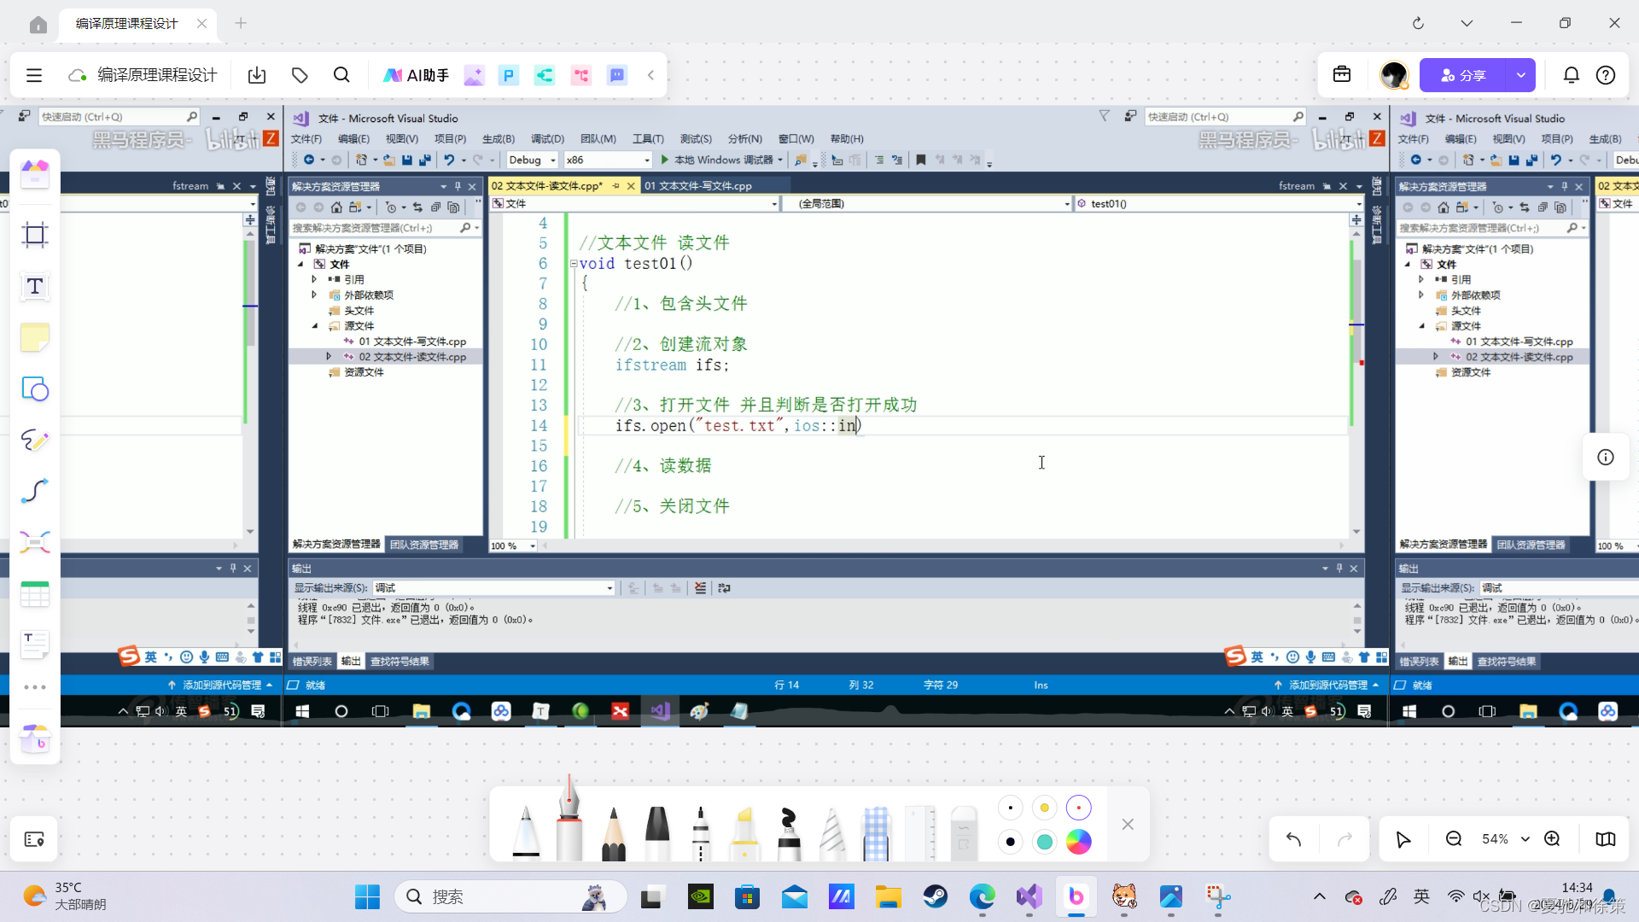Open the hamburger main menu
The width and height of the screenshot is (1639, 922).
34,75
